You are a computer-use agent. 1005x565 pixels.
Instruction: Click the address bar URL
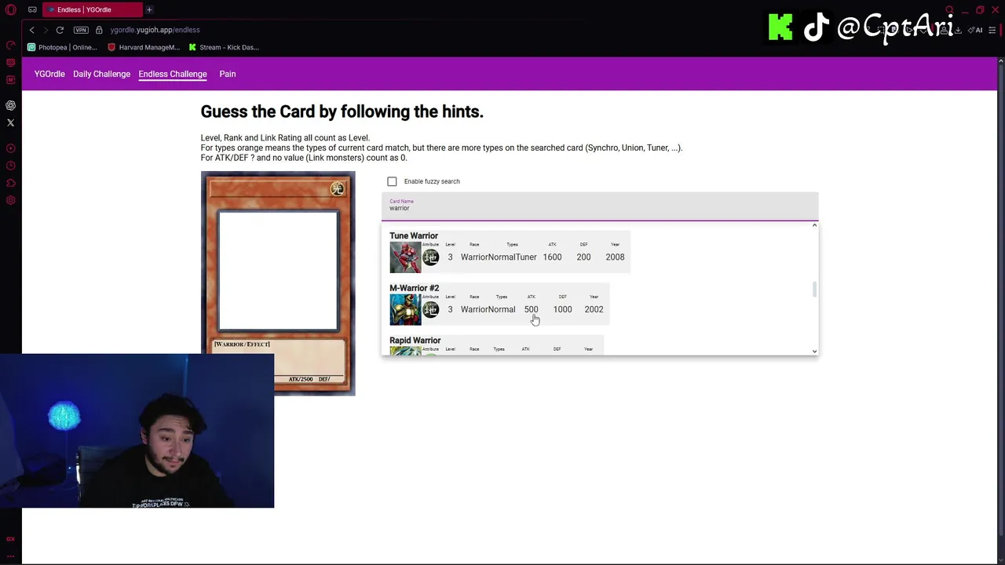pyautogui.click(x=155, y=30)
